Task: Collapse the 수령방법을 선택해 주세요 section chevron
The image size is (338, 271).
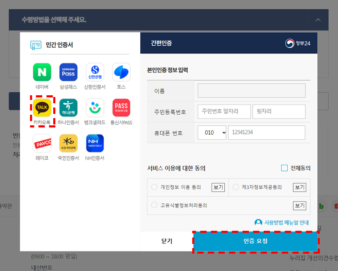Action: [318, 20]
